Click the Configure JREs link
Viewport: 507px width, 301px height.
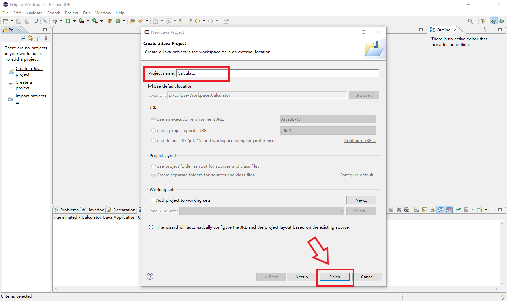360,141
